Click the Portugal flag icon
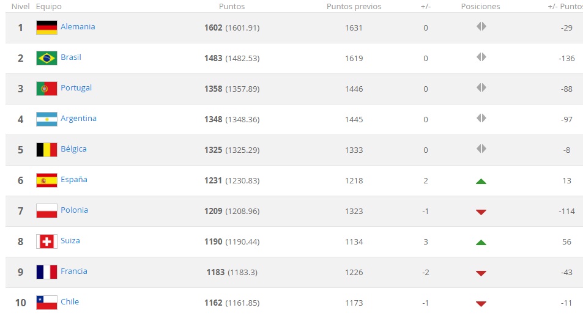The image size is (583, 324). (46, 89)
